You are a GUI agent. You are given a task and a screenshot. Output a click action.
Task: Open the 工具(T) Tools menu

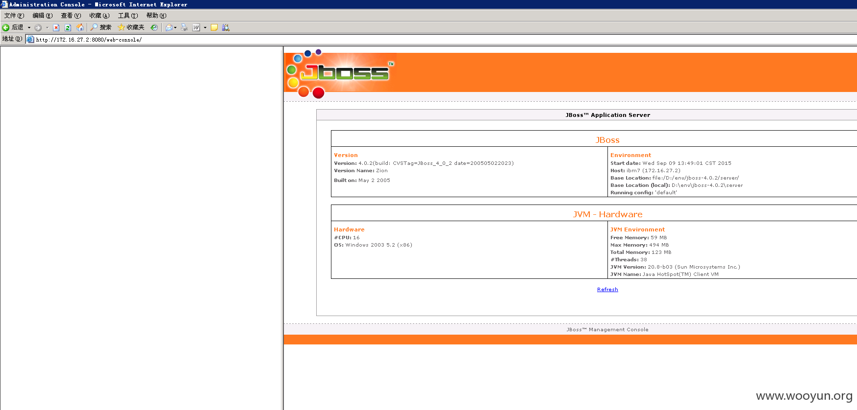point(128,16)
